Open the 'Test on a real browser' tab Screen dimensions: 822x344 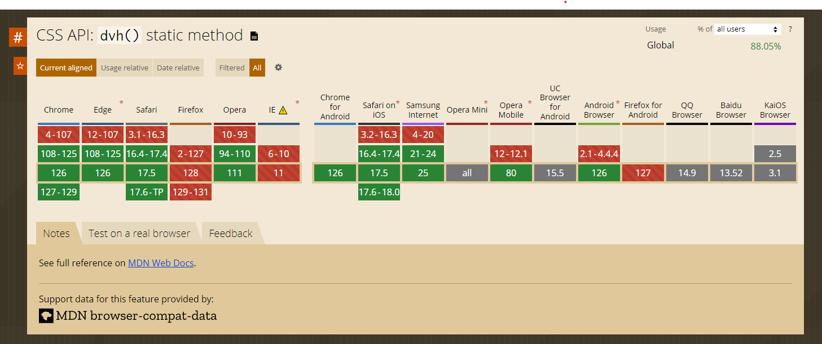click(139, 233)
